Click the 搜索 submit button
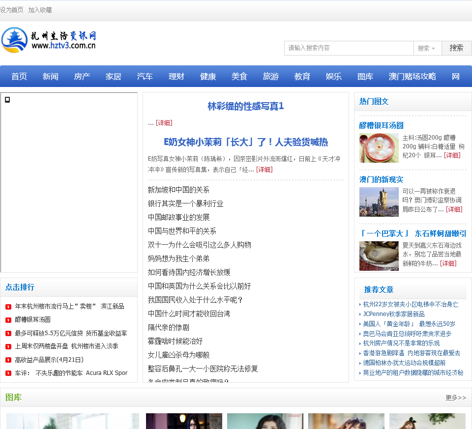 coord(456,48)
